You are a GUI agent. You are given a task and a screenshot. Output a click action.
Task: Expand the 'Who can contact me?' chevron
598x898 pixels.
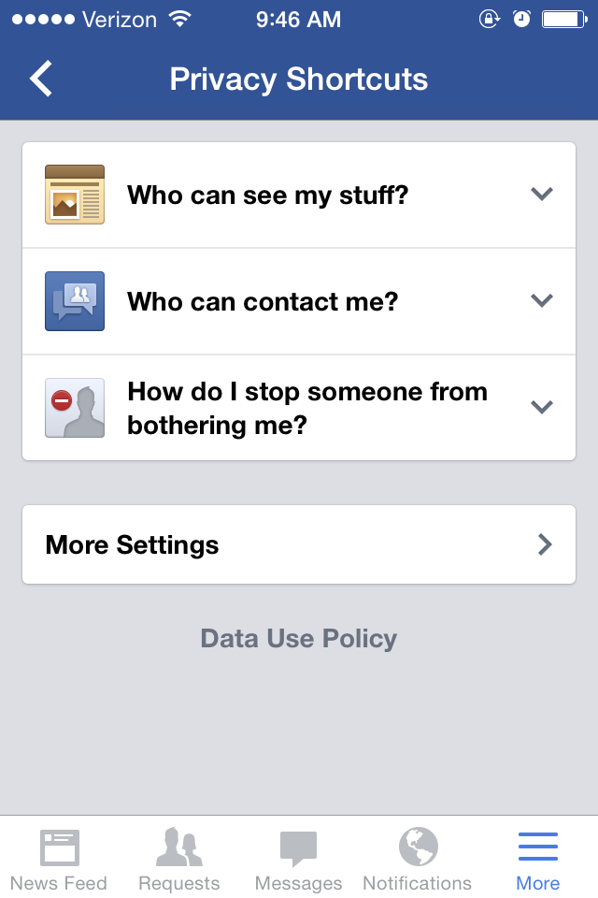(x=541, y=300)
